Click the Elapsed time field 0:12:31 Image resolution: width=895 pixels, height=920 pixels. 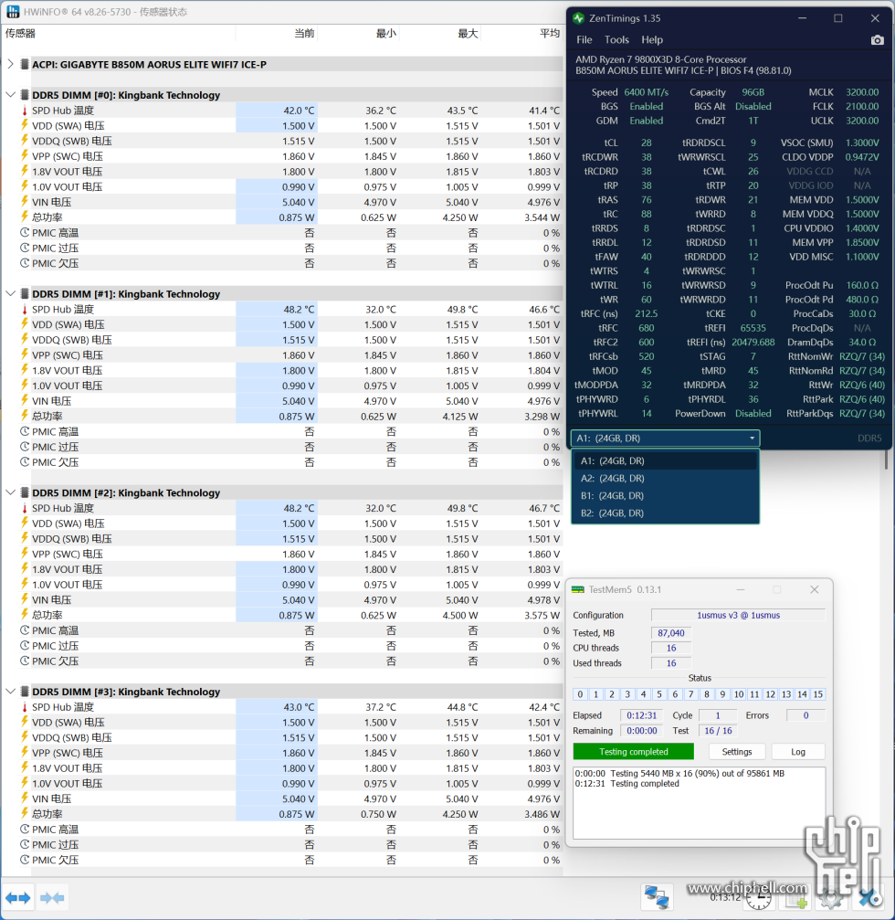point(642,715)
